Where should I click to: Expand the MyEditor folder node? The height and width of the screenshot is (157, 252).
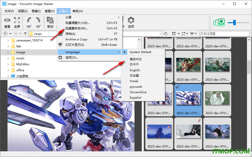coord(8,64)
